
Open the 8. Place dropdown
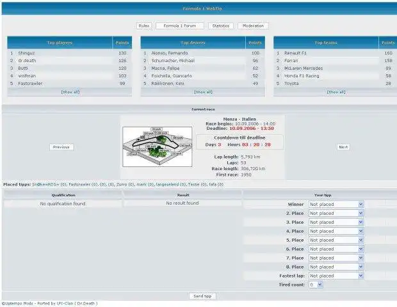336,267
